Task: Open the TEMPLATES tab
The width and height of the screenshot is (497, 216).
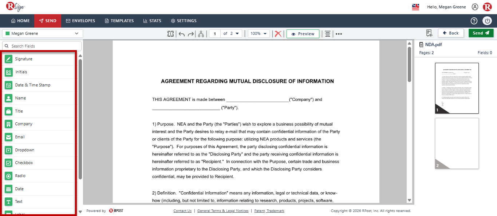Action: 119,21
